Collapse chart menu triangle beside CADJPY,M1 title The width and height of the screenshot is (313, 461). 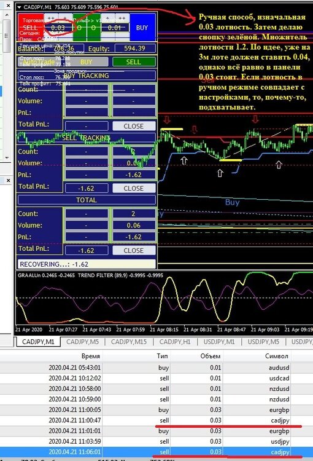(19, 7)
